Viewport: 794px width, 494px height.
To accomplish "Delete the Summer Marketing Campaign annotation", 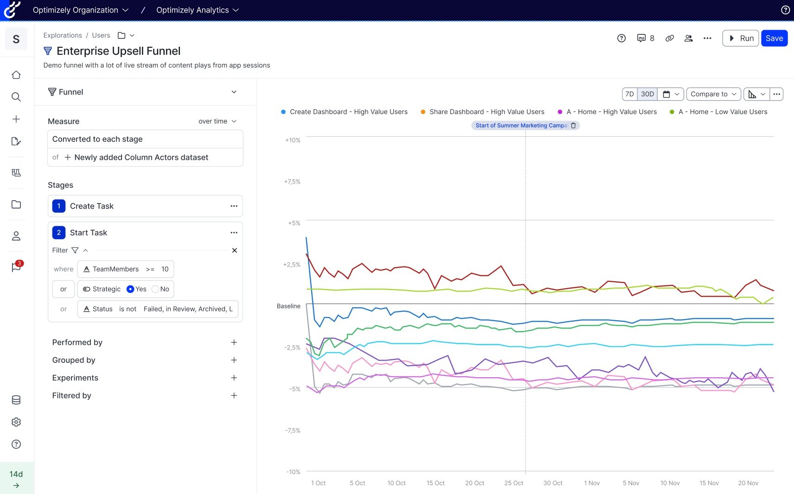I will click(x=573, y=126).
